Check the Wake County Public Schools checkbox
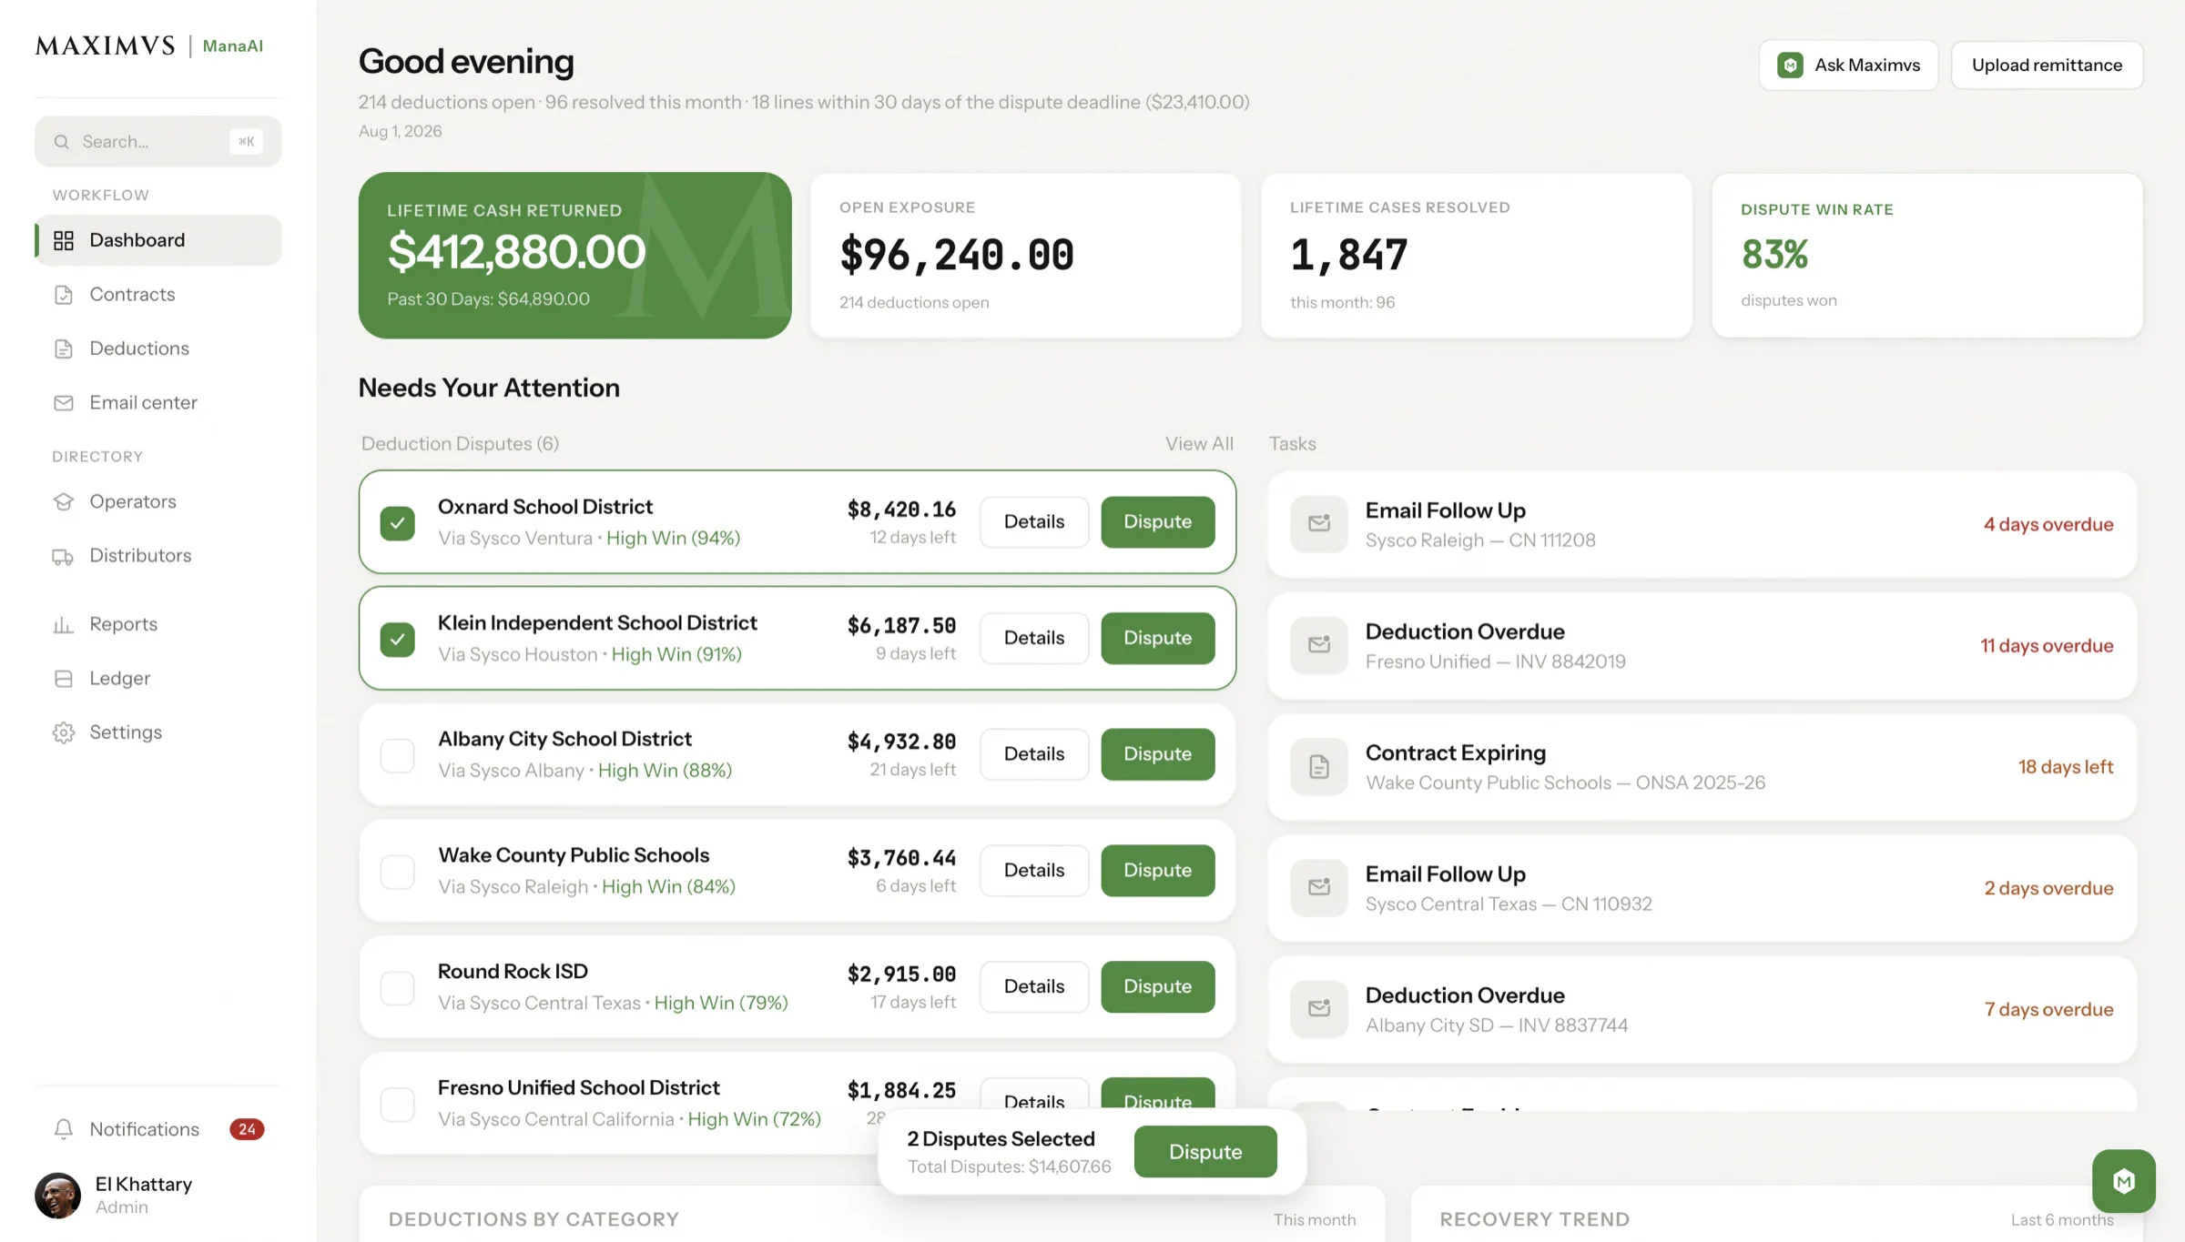Viewport: 2185px width, 1242px height. 397,872
